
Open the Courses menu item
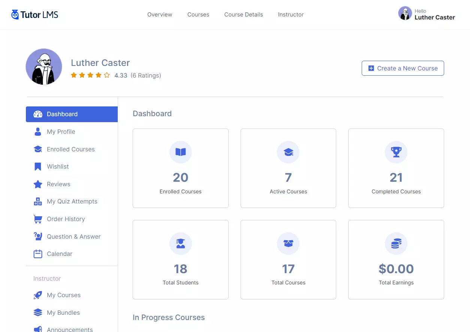pyautogui.click(x=198, y=15)
